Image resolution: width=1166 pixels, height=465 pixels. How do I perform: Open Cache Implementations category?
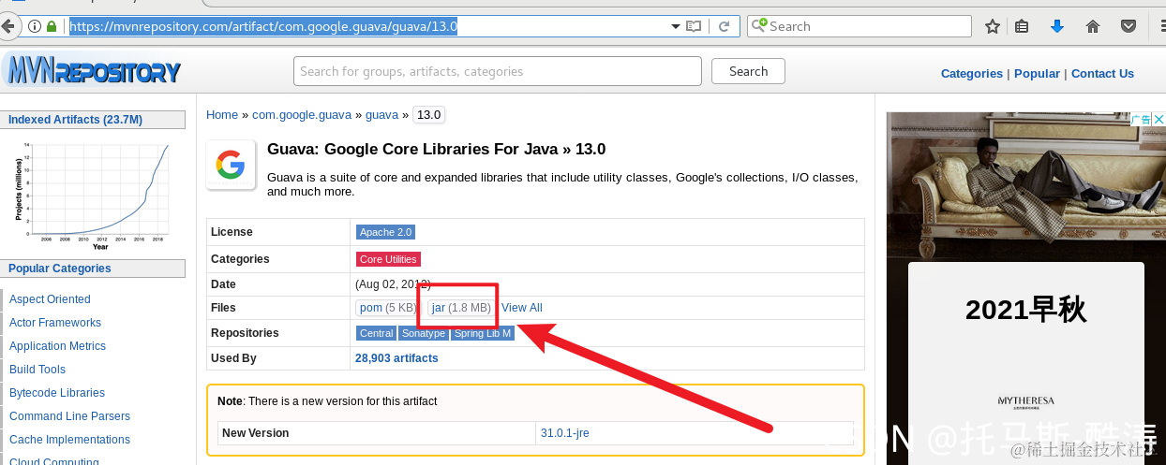point(69,440)
